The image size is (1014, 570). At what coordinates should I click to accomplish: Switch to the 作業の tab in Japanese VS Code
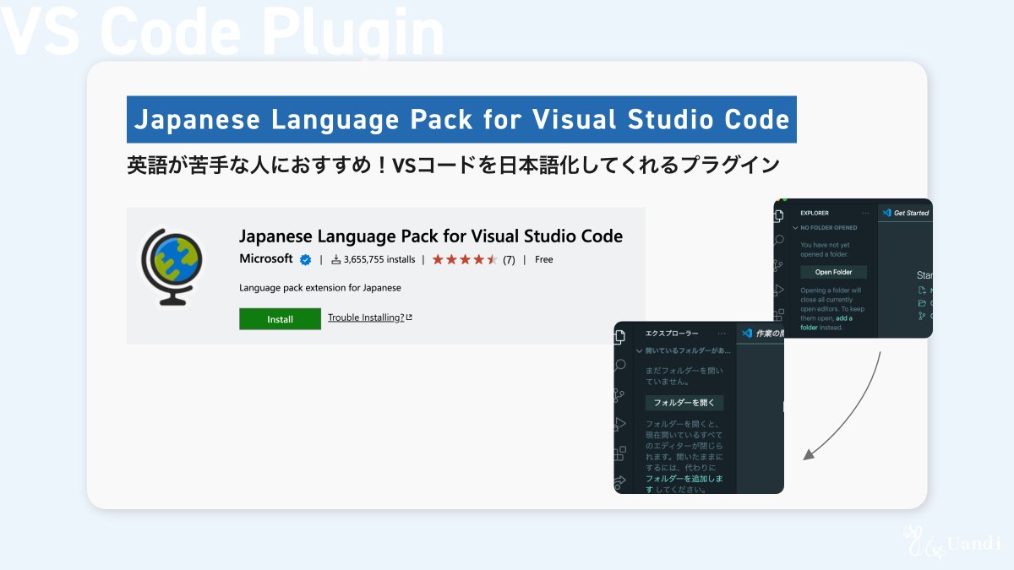760,334
